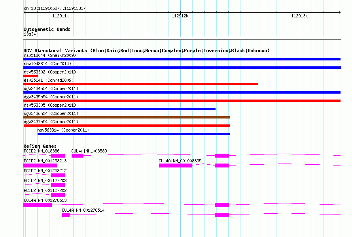This screenshot has height=237, width=352.
Task: Click the second exon of CUL4A NM_001278513
Action: pos(222,205)
